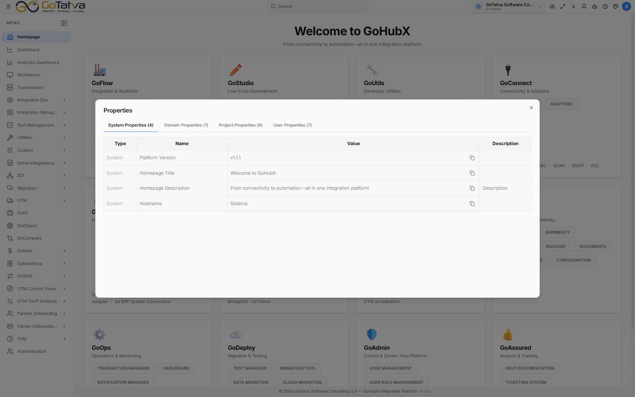The width and height of the screenshot is (635, 397).
Task: Click the SHIPMENTS button
Action: 557,232
